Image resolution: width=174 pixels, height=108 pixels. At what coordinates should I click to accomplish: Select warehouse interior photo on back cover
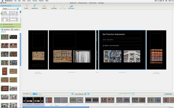tap(62, 56)
